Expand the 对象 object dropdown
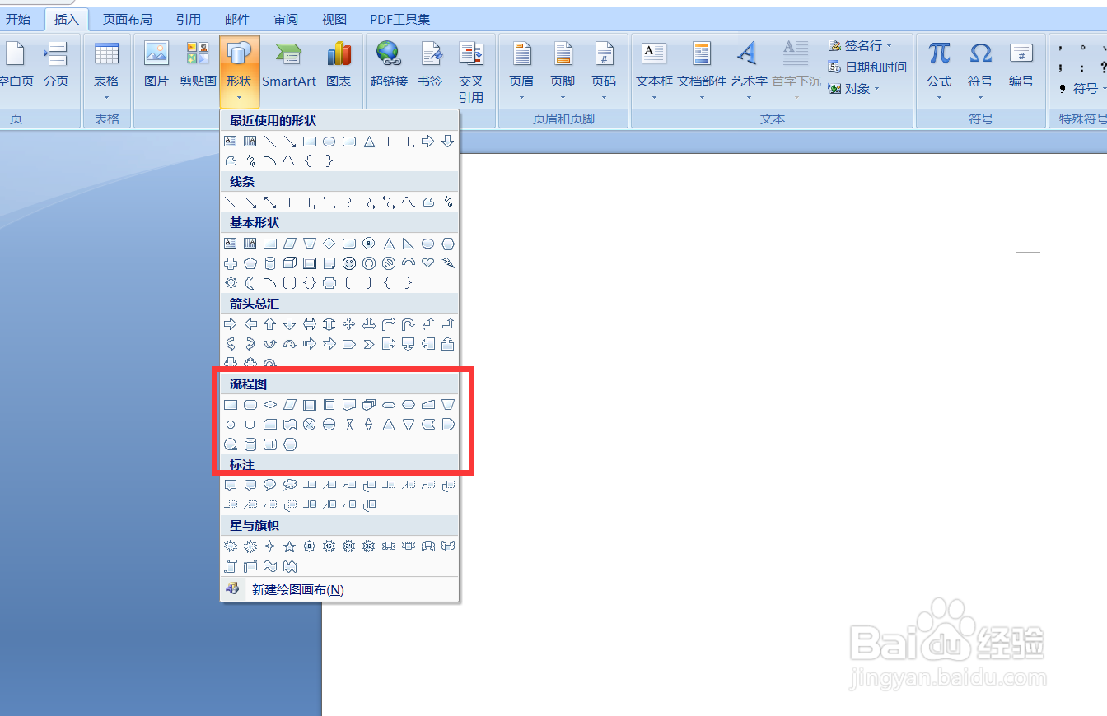 876,89
